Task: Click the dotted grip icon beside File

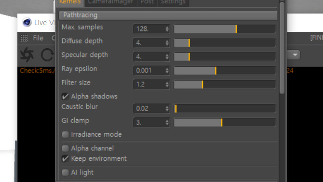Action: pyautogui.click(x=24, y=38)
